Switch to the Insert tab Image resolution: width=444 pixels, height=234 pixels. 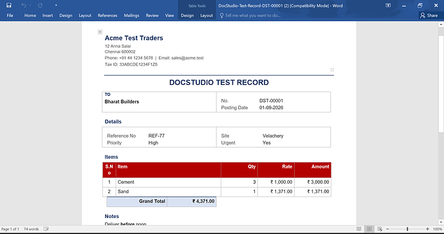pyautogui.click(x=48, y=15)
